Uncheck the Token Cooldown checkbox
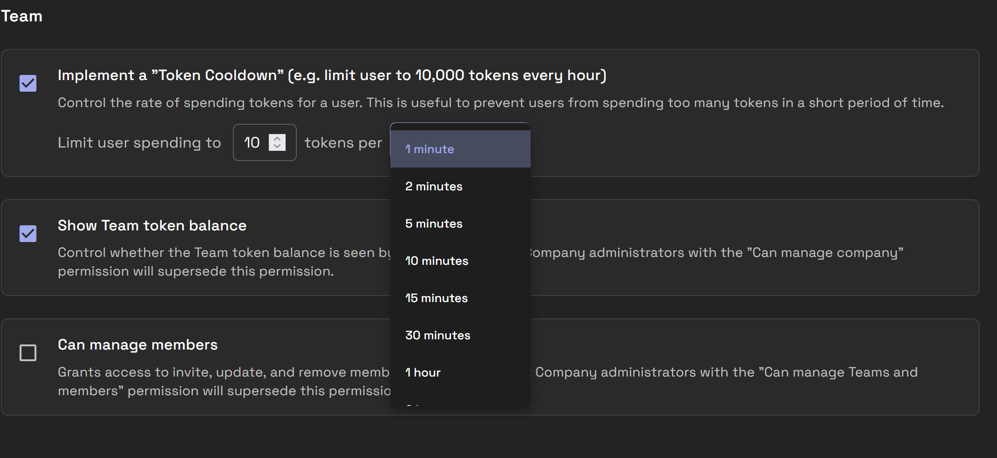The image size is (997, 458). (28, 83)
